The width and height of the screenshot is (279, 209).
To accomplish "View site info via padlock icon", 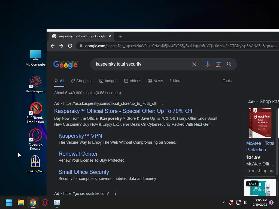I will click(81, 46).
